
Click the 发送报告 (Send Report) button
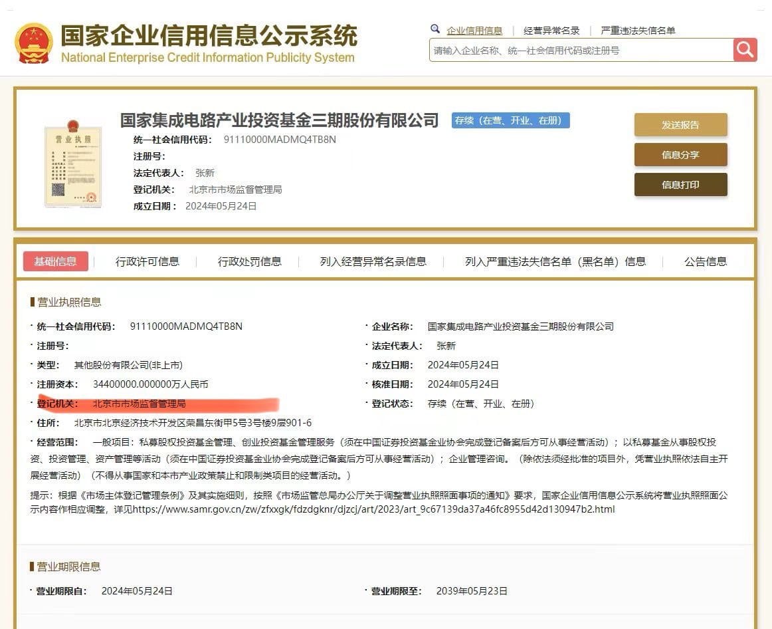[680, 124]
